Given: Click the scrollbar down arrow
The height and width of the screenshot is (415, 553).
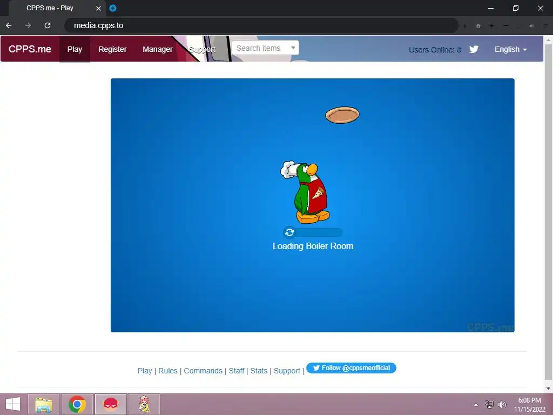Looking at the screenshot, I should [x=548, y=389].
